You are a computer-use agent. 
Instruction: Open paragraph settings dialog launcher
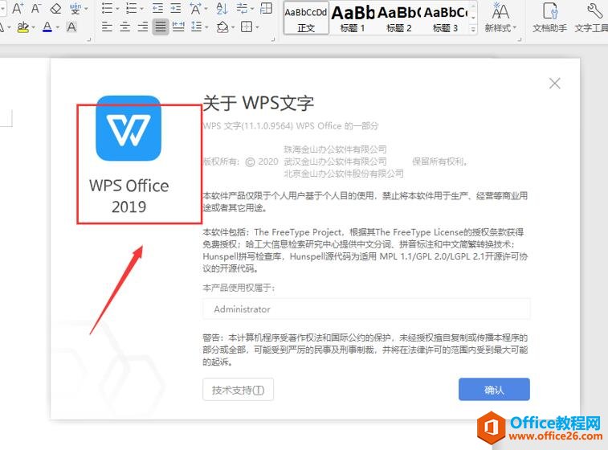pyautogui.click(x=273, y=39)
